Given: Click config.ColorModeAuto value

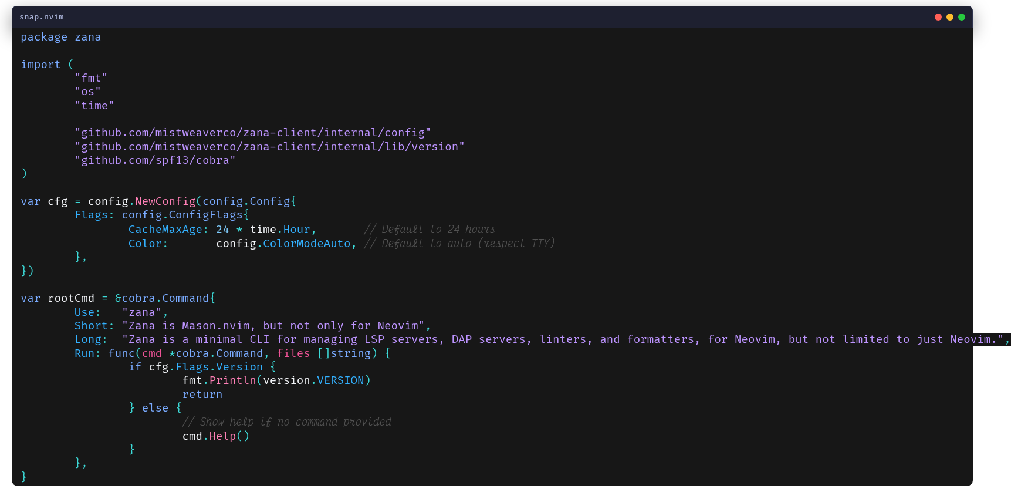Looking at the screenshot, I should [x=283, y=244].
